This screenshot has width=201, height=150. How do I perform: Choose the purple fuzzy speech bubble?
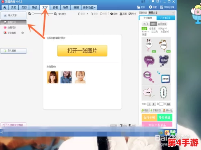coord(149,61)
